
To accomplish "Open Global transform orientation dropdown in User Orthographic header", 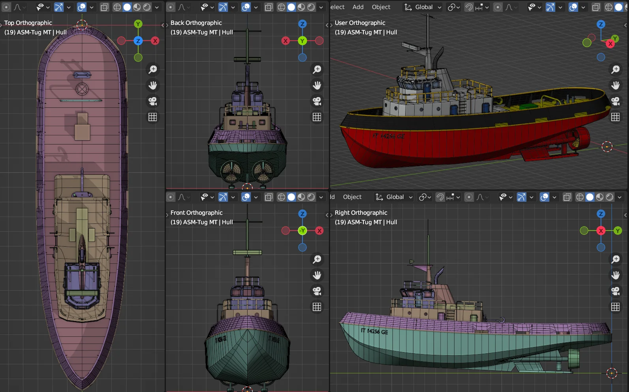I will pyautogui.click(x=423, y=7).
